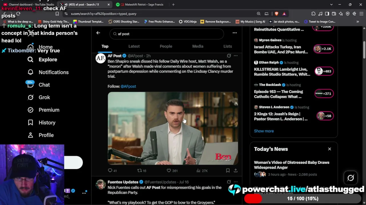Viewport: 366px width, 205px height.
Task: Open the floating Grok button
Action: 351,178
